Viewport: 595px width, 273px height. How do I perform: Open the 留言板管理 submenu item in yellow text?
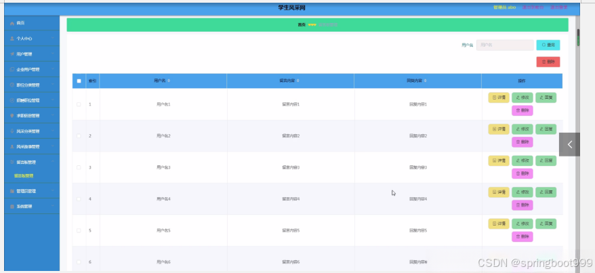[24, 176]
